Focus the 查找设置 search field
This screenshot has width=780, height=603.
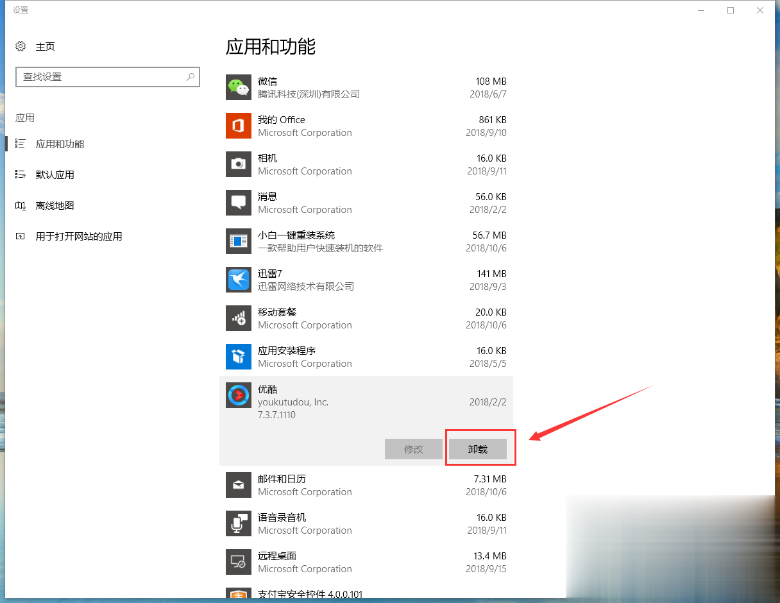108,76
